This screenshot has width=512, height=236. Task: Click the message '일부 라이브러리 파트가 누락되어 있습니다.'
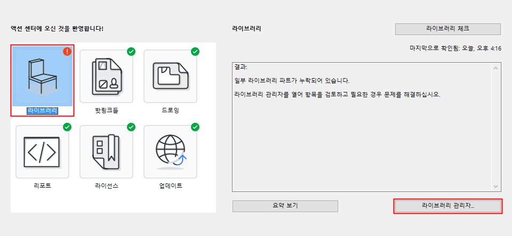click(292, 81)
